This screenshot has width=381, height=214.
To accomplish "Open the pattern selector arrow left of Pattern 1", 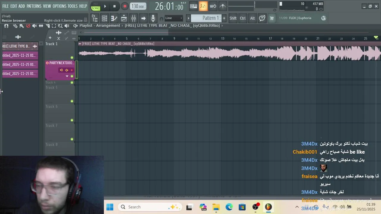I will (x=188, y=18).
